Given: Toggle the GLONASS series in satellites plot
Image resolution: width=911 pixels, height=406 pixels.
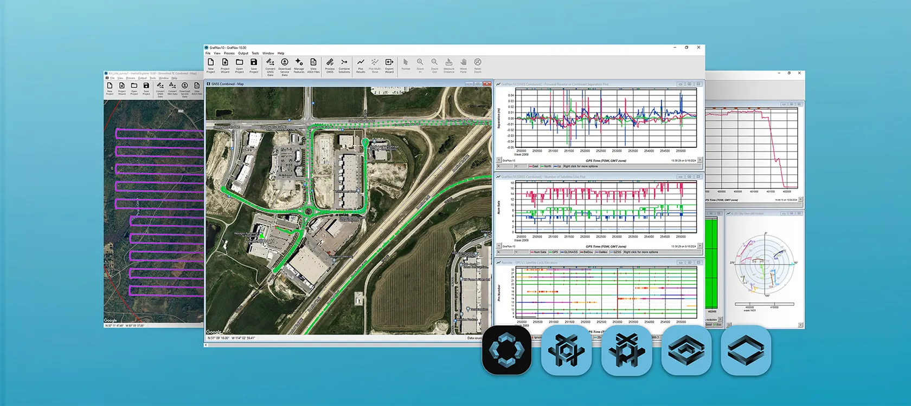Looking at the screenshot, I should point(569,252).
